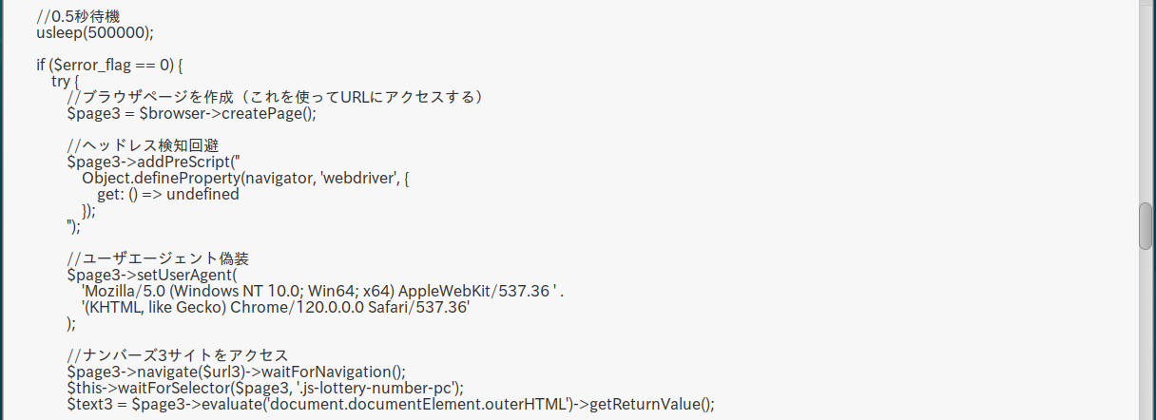
Task: Place cursor on the usleep(500000) line
Action: point(95,32)
